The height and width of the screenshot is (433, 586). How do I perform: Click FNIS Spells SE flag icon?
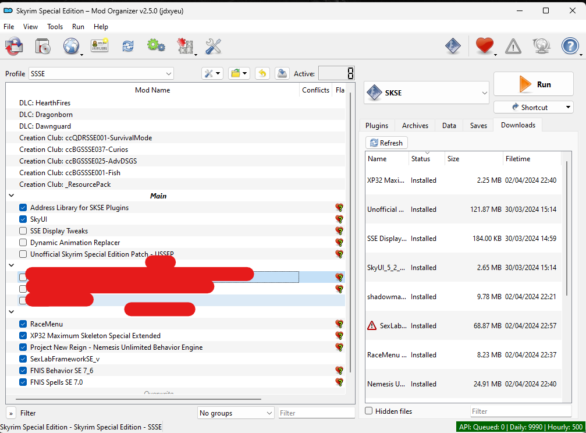tap(339, 382)
